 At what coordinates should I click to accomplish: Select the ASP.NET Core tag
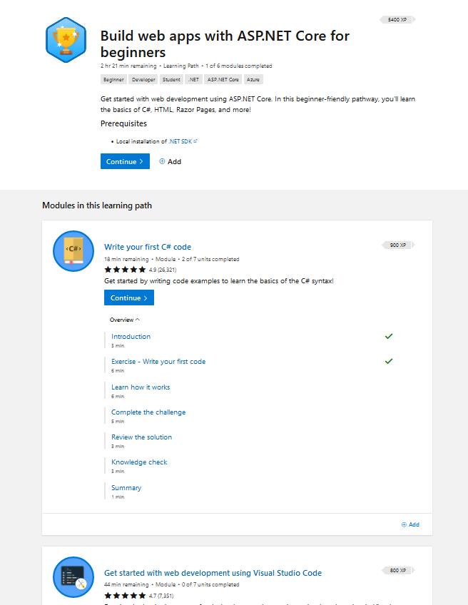(223, 79)
